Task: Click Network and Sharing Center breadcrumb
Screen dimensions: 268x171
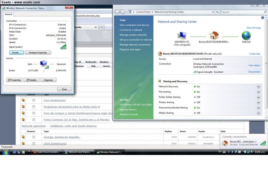Action: click(x=169, y=12)
